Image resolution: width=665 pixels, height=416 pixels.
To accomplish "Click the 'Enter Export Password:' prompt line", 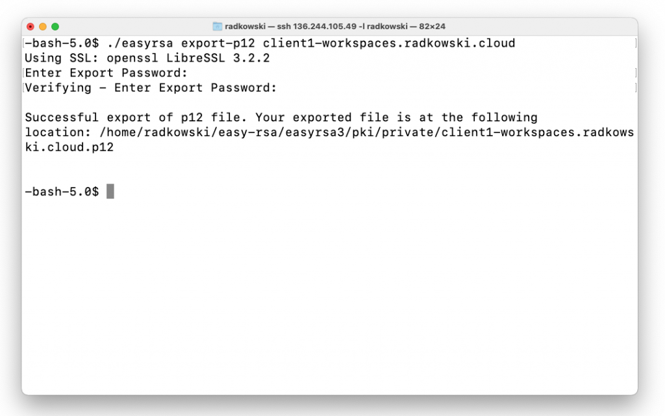I will [106, 73].
